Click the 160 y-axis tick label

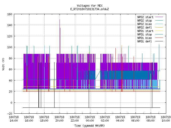coord(10,14)
